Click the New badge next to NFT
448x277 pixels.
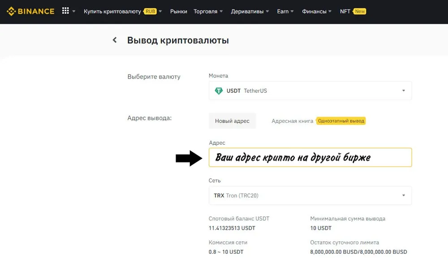pyautogui.click(x=358, y=11)
